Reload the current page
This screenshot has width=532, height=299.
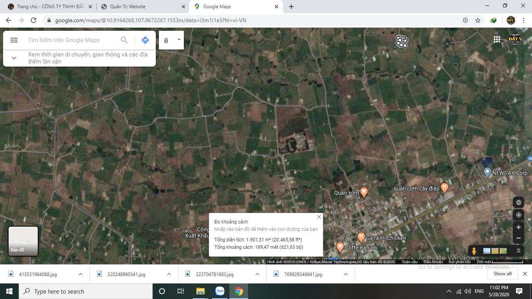point(33,20)
